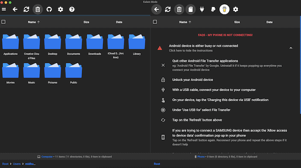Sort Phone pane by Size column
The width and height of the screenshot is (301, 168).
[237, 22]
